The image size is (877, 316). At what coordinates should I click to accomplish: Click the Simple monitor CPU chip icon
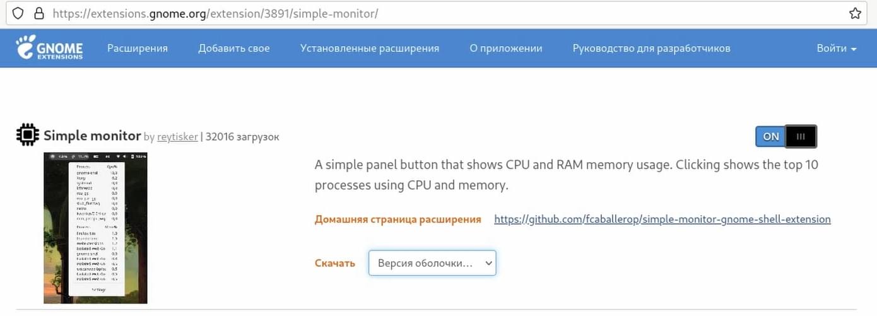[x=27, y=136]
